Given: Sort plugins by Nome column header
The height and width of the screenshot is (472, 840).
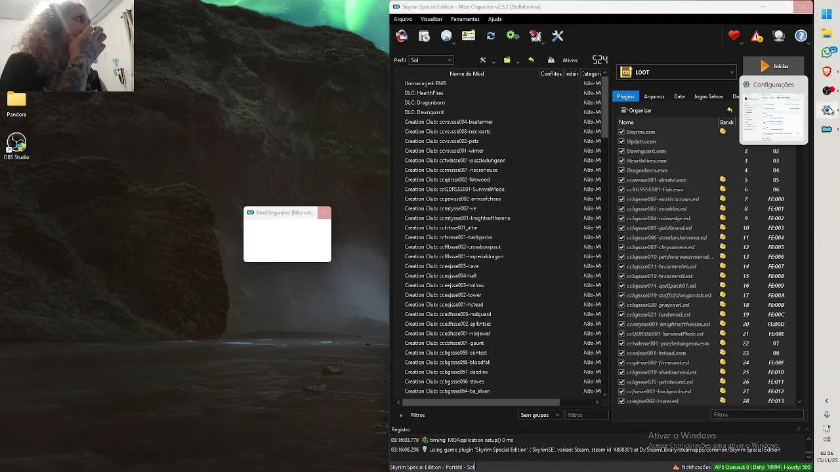Looking at the screenshot, I should [x=667, y=122].
